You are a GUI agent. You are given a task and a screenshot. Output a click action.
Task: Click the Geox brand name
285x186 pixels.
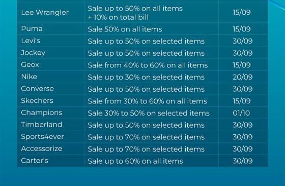tap(30, 64)
